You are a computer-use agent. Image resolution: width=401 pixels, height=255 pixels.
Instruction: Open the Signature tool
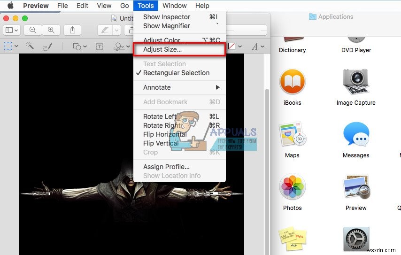[119, 46]
